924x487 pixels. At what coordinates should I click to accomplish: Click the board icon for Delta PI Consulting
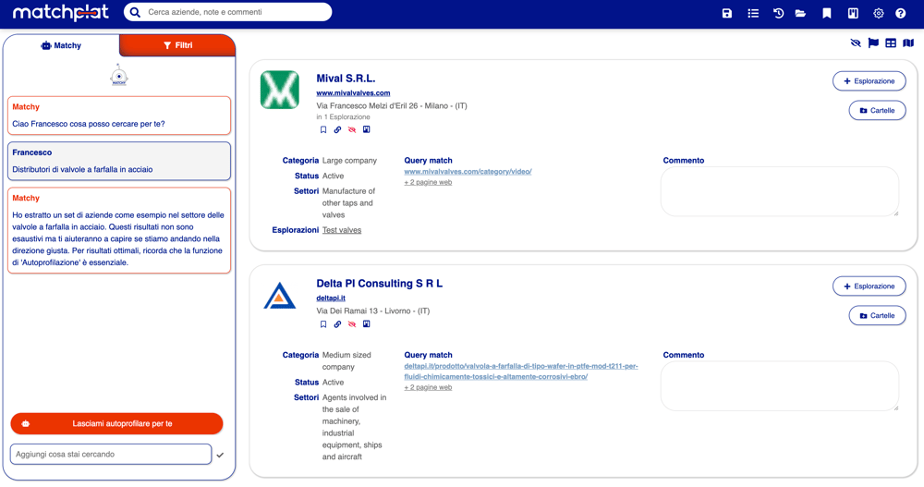367,324
